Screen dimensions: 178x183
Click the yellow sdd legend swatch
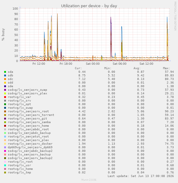click(5, 83)
